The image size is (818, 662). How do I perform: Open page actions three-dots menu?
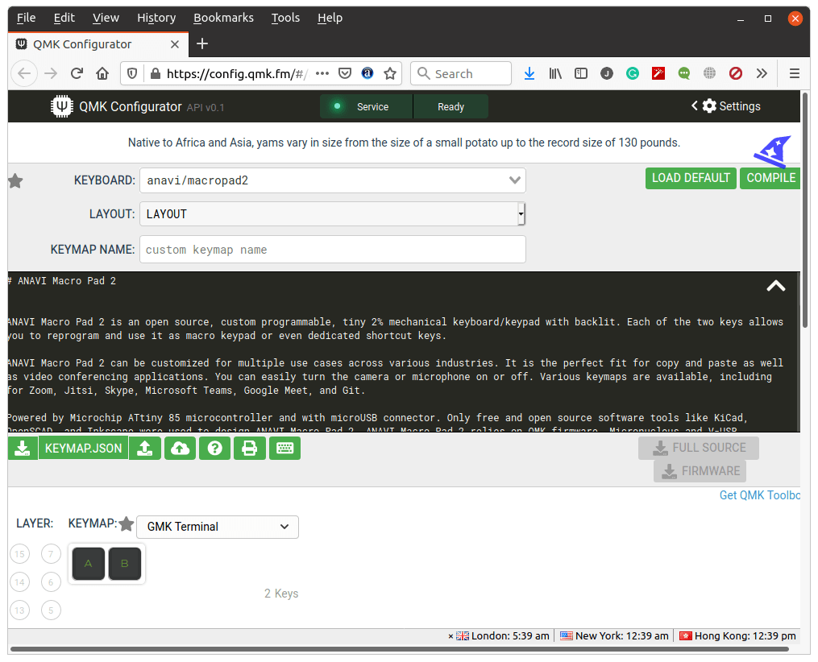coord(322,73)
